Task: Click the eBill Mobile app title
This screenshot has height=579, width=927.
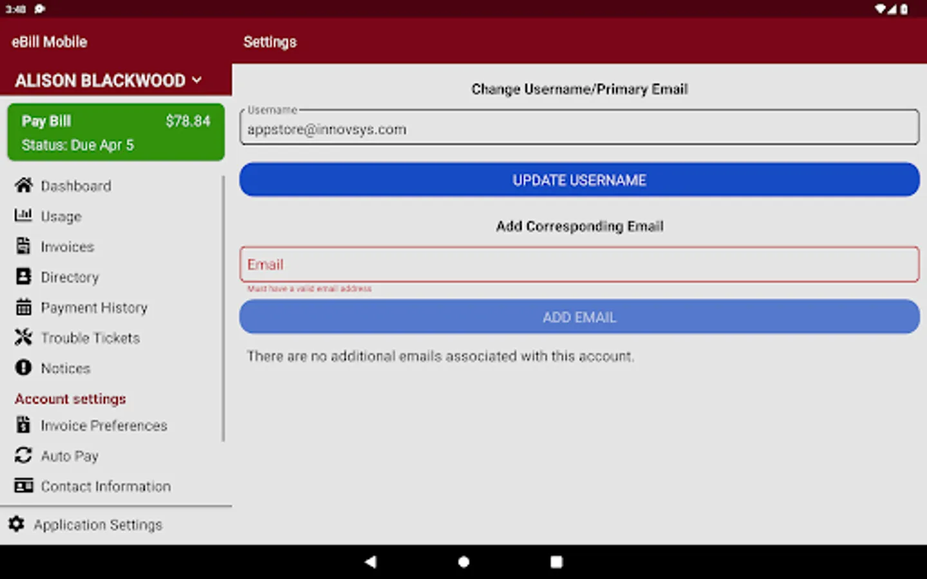Action: [x=50, y=42]
